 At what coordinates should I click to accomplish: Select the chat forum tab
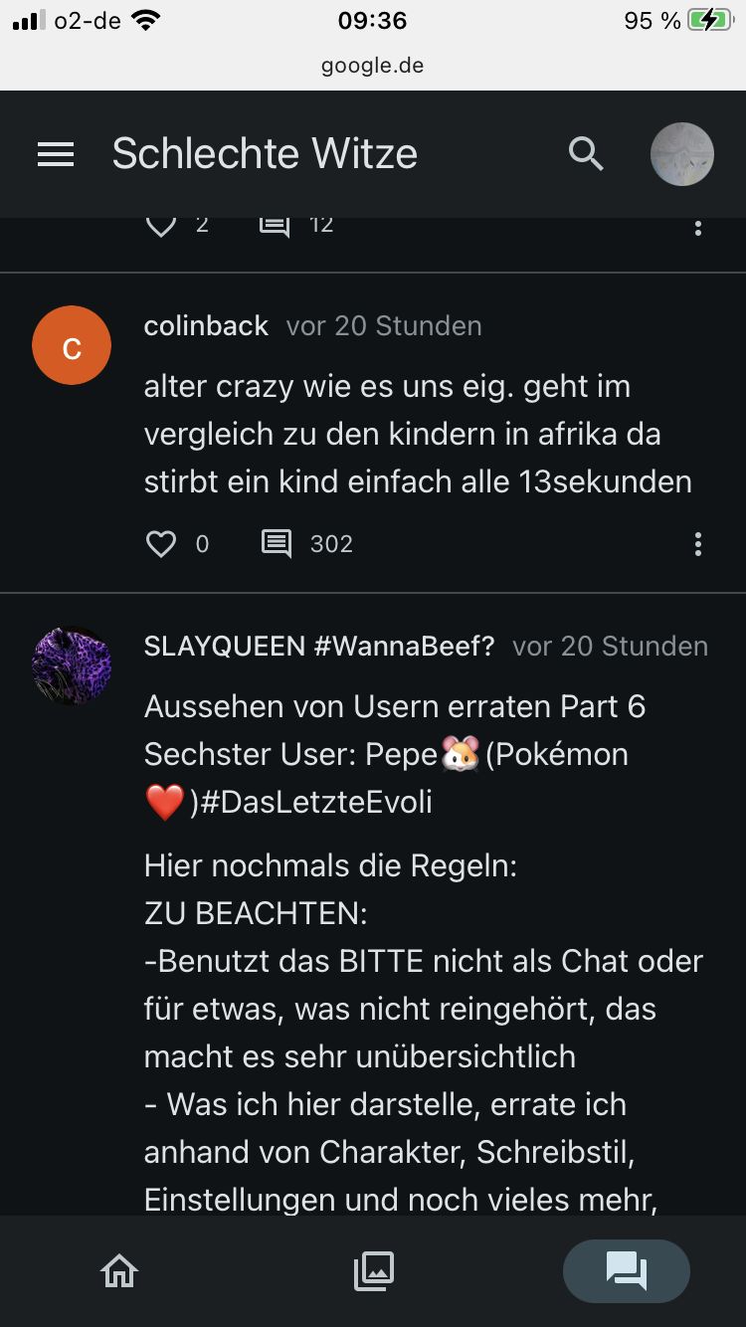coord(627,1270)
